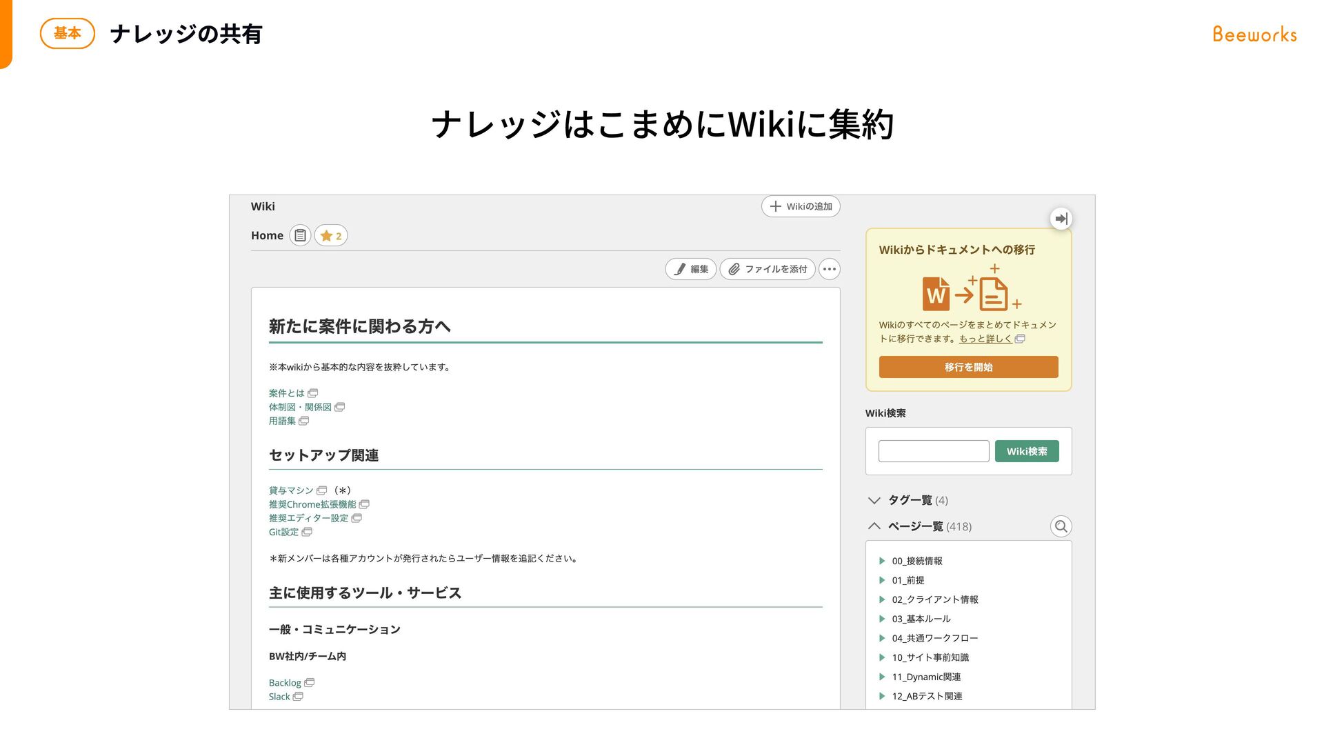Collapse sidebar with the arrow-to-bar icon
1324x745 pixels.
click(1061, 219)
